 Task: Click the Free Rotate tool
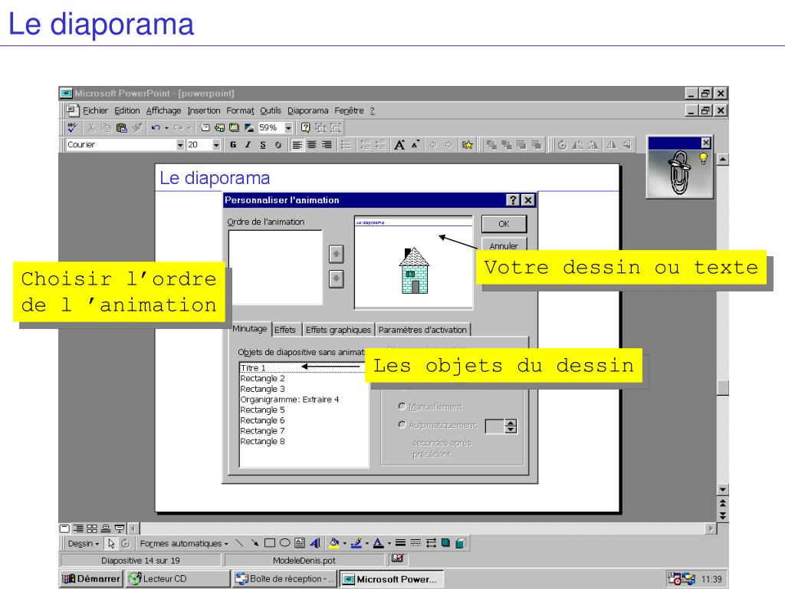point(125,544)
